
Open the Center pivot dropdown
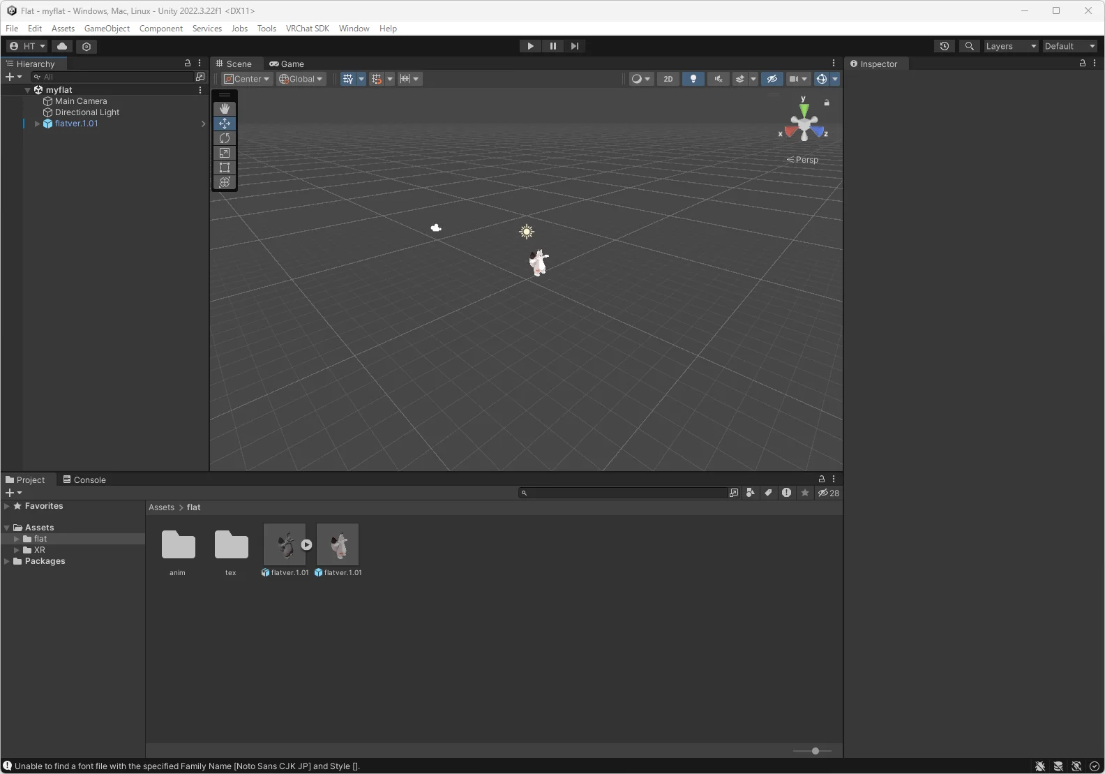247,79
